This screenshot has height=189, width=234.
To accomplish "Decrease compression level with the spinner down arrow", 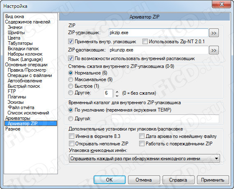I will pyautogui.click(x=117, y=96).
